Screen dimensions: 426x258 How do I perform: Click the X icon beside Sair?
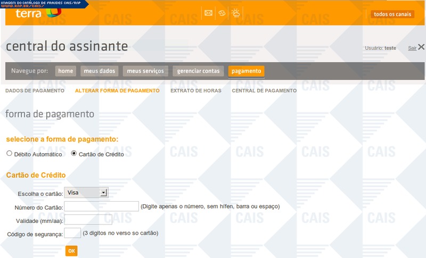(x=421, y=47)
